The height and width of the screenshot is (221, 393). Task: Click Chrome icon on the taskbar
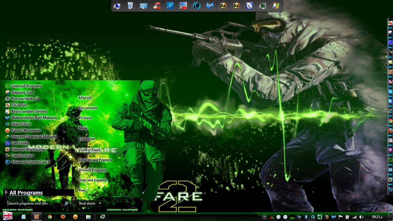(50, 217)
